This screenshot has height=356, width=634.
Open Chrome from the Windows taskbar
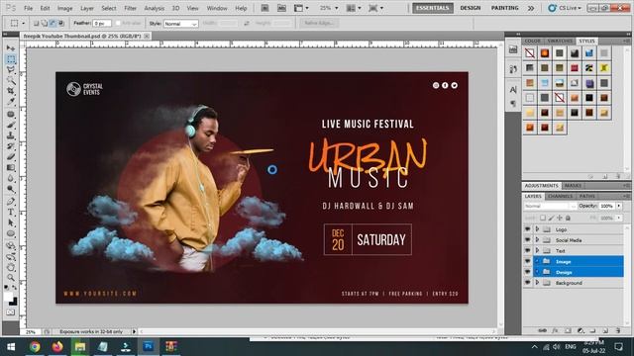click(x=35, y=347)
